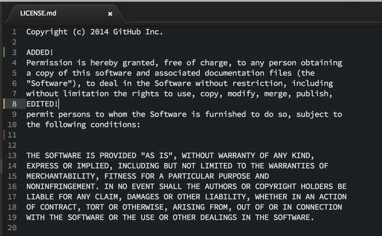Click line number 20 in the gutter
Viewport: 382px width, 236px height.
[13, 227]
